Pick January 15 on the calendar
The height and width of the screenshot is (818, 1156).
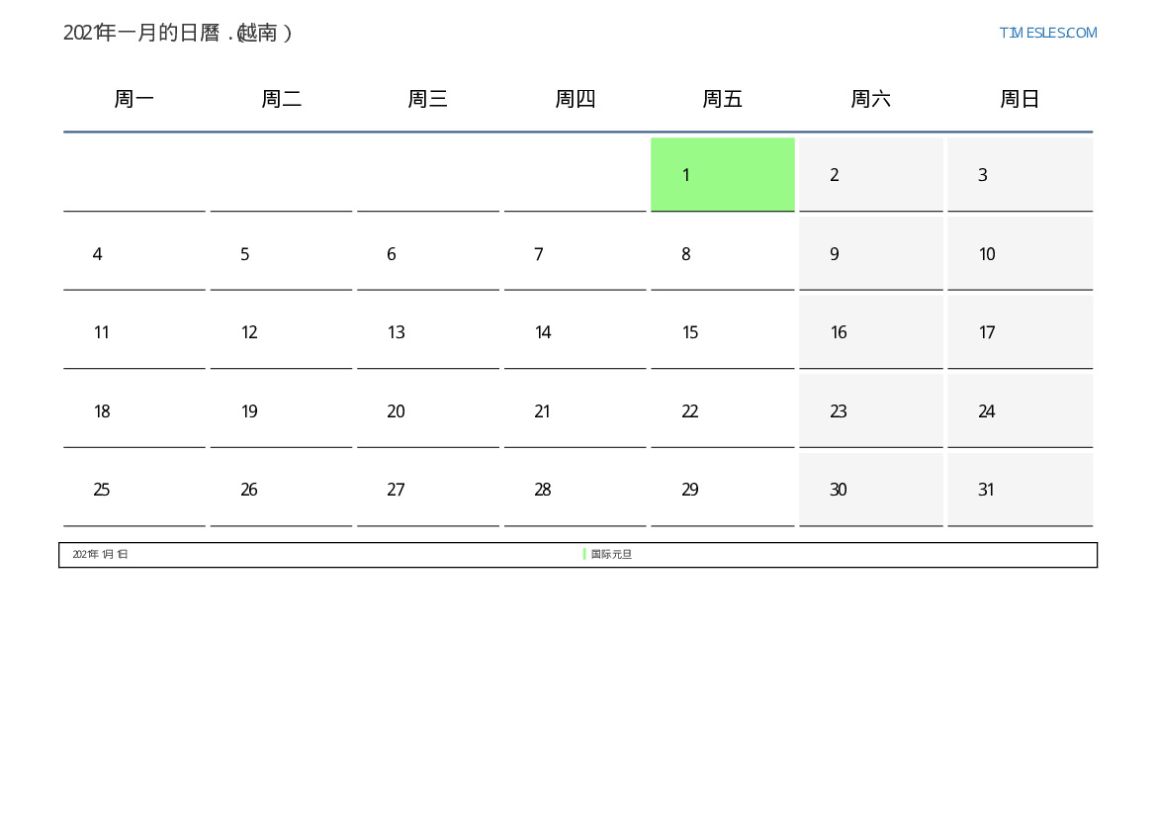723,332
